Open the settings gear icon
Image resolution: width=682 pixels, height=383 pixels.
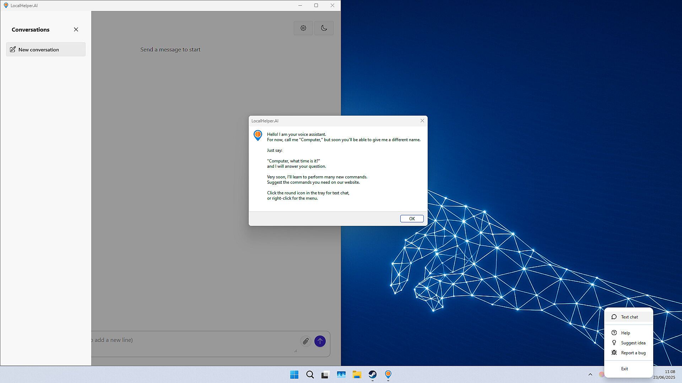(x=303, y=28)
